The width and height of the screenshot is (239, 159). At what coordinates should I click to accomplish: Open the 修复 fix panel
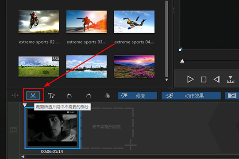pyautogui.click(x=138, y=96)
